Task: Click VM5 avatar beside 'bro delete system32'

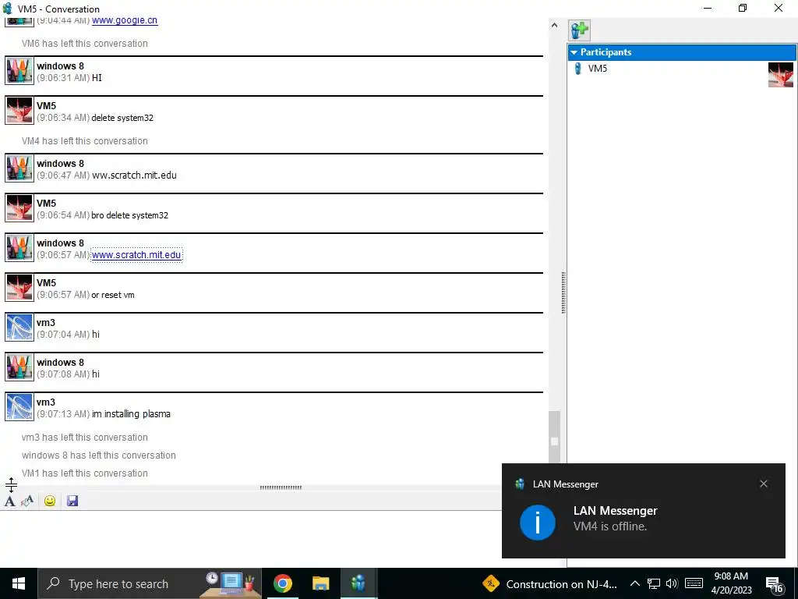Action: tap(19, 207)
